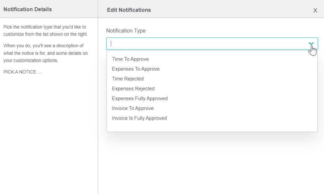Select "Expenses Rejected" from the list

[133, 89]
